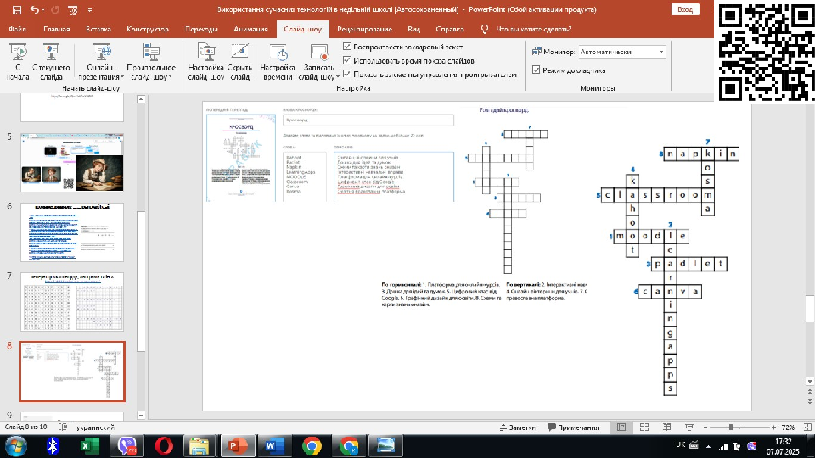Select slide 6 thumbnail

72,232
